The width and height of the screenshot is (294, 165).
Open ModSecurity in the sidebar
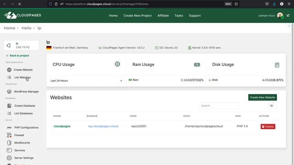coord(22,143)
